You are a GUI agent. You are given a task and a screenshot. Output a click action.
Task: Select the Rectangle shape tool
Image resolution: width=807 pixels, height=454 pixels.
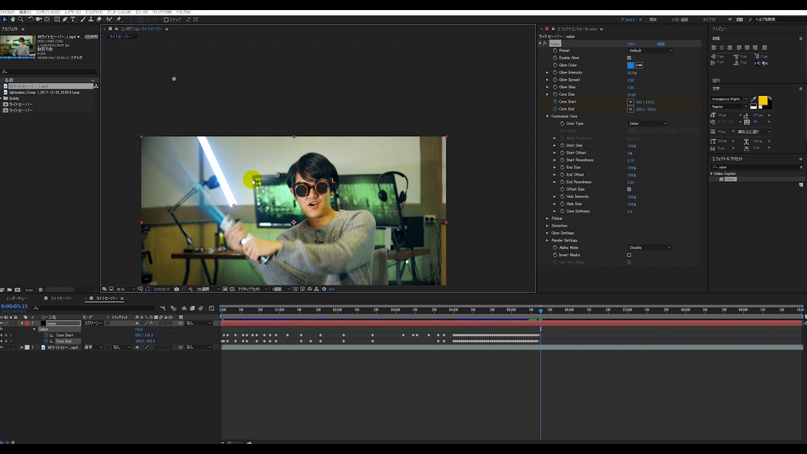pos(57,20)
